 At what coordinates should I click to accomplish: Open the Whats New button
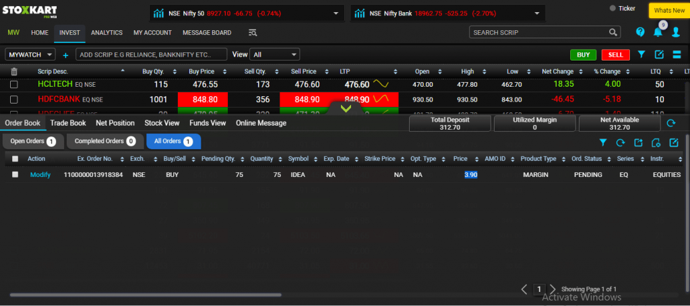669,11
